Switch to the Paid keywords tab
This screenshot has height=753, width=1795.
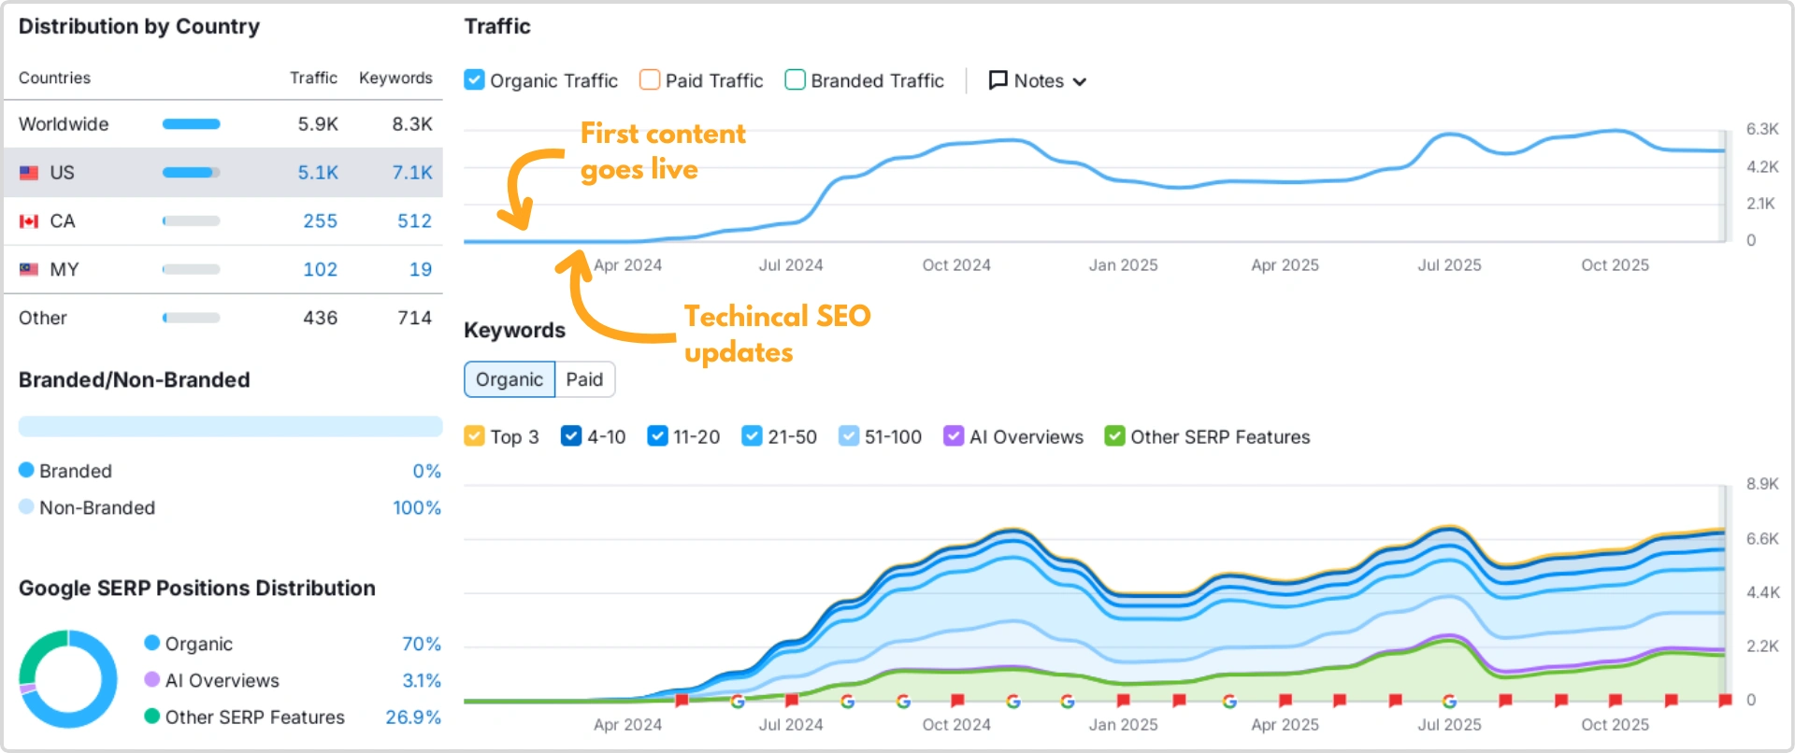tap(584, 379)
